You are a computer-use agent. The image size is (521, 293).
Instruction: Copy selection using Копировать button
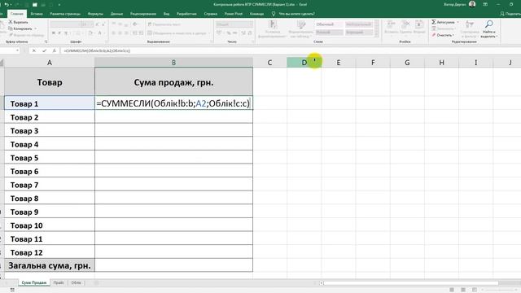click(x=20, y=28)
